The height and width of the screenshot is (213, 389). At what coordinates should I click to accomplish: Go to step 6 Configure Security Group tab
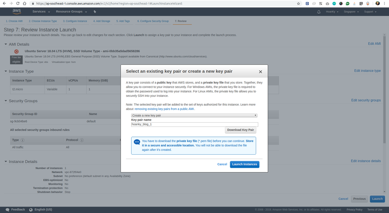pyautogui.click(x=153, y=21)
